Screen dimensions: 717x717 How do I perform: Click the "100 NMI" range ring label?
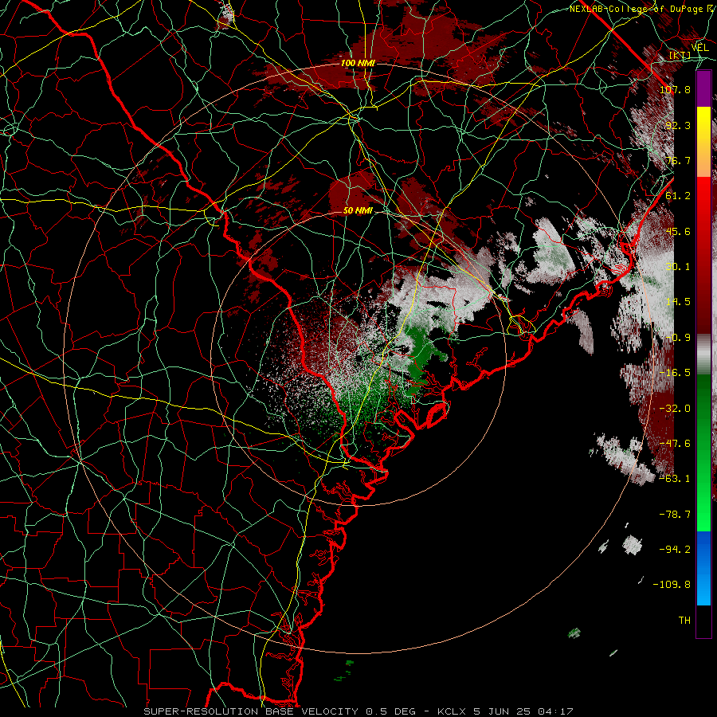click(358, 63)
